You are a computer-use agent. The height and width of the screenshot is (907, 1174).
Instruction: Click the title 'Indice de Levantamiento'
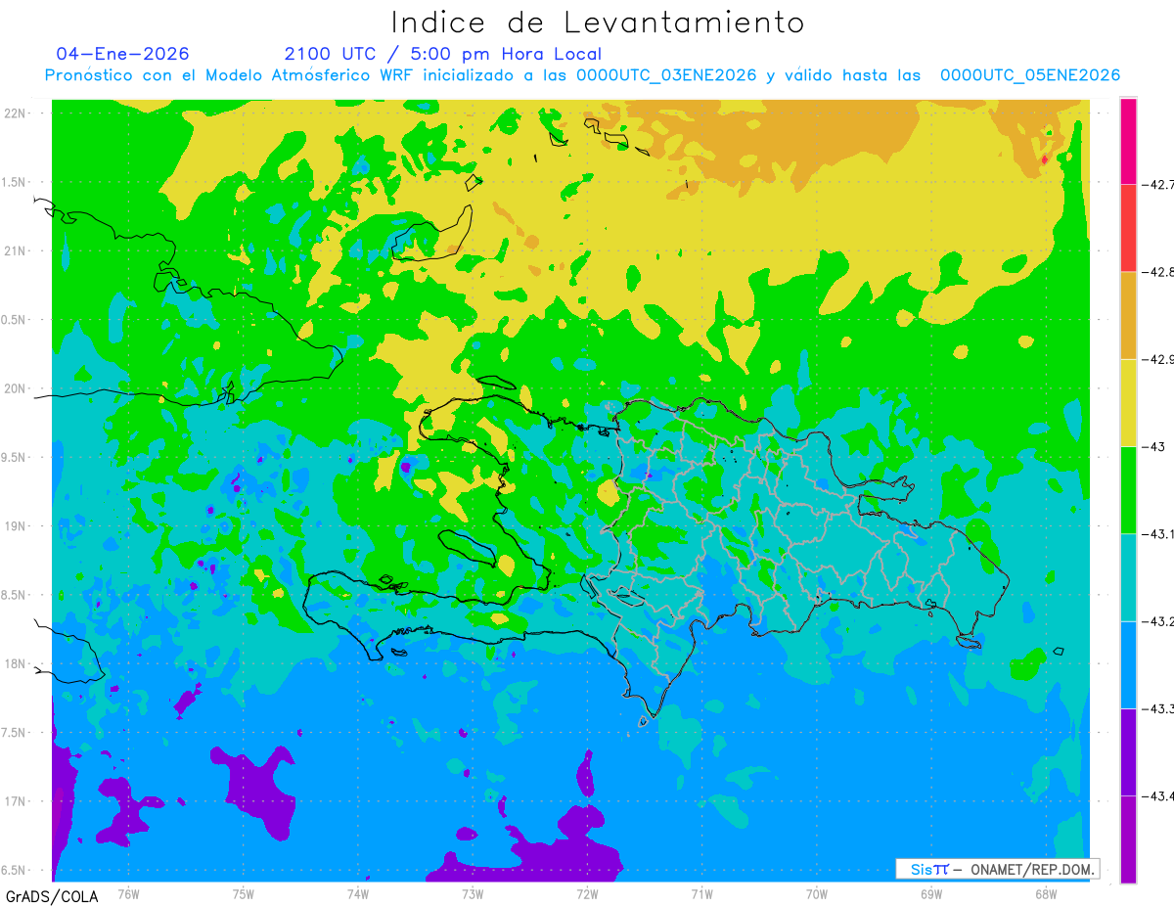(x=598, y=22)
